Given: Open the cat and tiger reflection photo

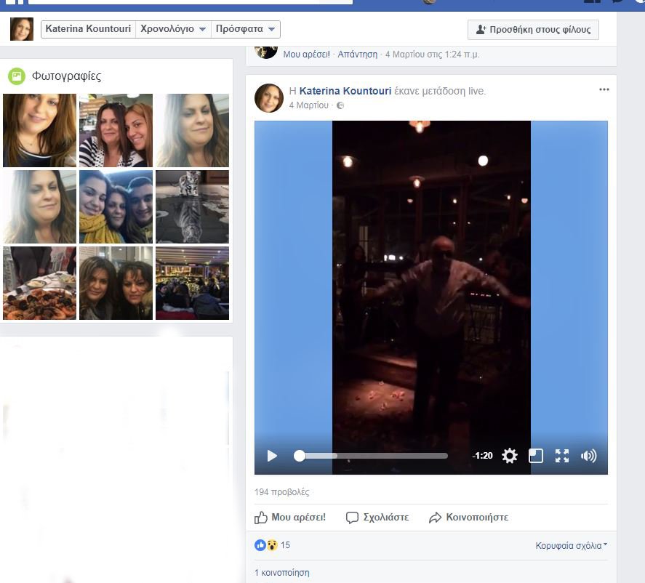Looking at the screenshot, I should pos(192,206).
